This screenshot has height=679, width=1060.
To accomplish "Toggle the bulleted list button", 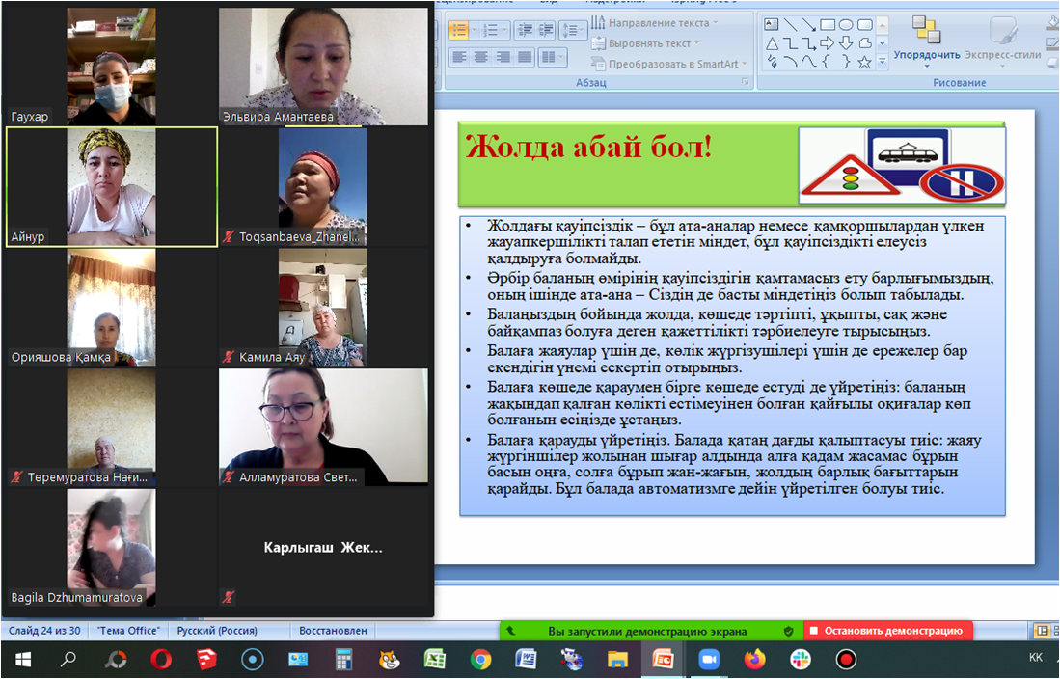I will [461, 30].
